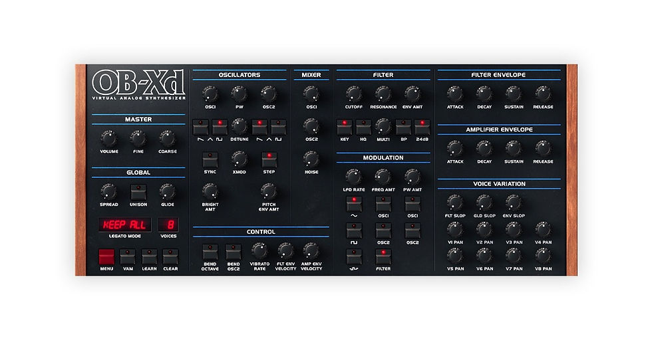Open the VOICES count display showing 8
This screenshot has width=652, height=340.
[x=168, y=225]
